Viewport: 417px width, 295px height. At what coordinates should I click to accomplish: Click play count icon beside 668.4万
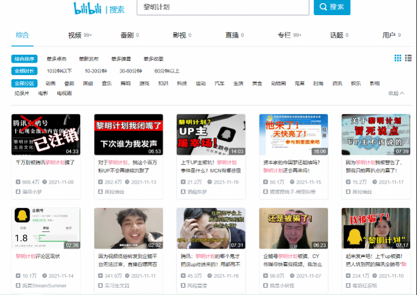click(x=18, y=182)
